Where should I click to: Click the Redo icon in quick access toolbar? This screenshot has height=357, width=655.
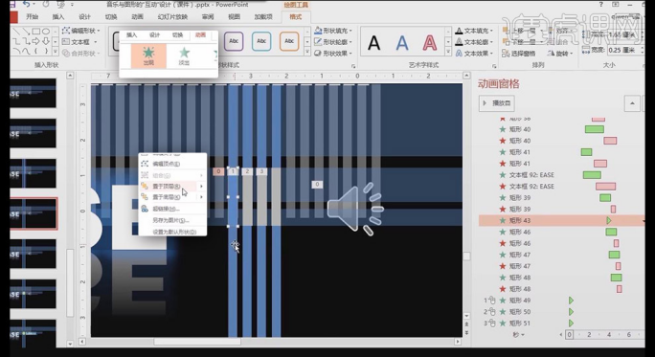[45, 4]
